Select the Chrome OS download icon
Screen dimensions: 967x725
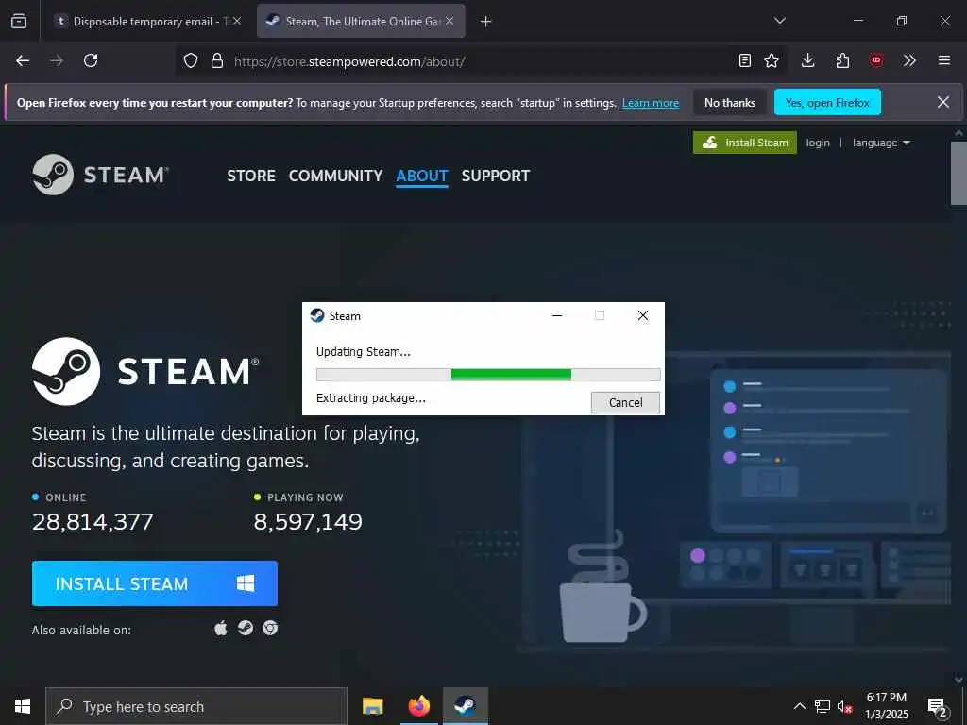point(269,628)
